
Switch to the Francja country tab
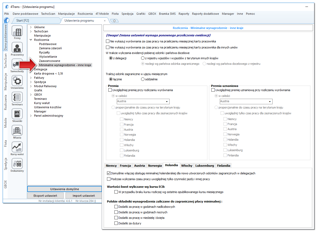(125, 166)
